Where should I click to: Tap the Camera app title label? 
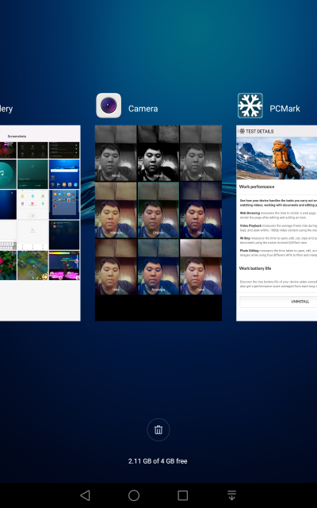(x=143, y=109)
